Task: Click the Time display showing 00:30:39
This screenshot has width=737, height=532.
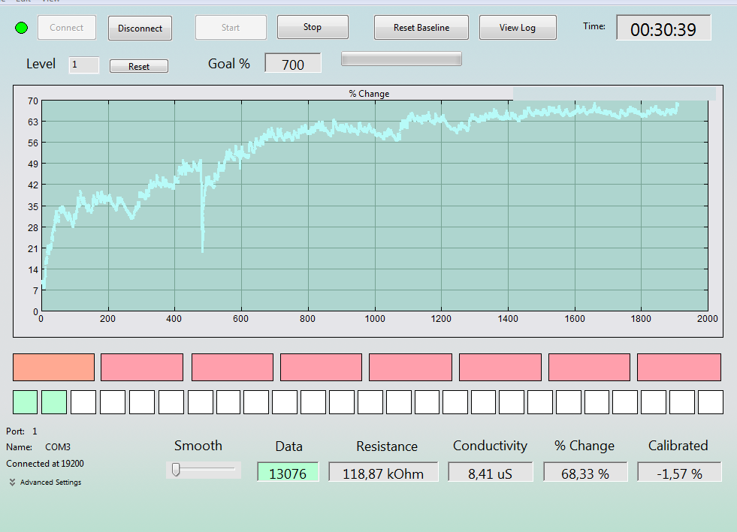Action: pyautogui.click(x=663, y=29)
